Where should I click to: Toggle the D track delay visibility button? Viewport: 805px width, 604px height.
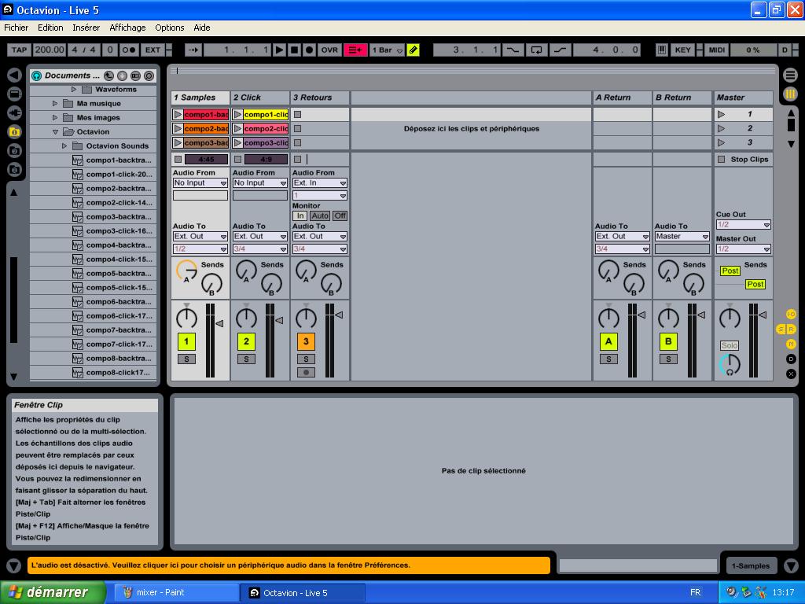tap(791, 359)
